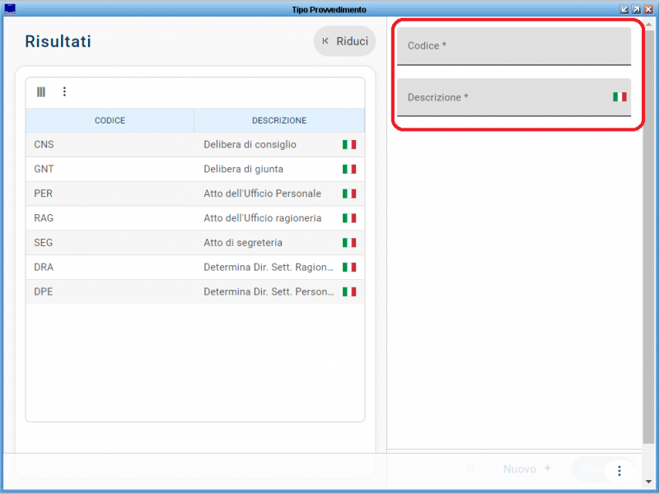Click the Atto dell'Ufficio ragioneria description
The image size is (659, 494).
[263, 218]
